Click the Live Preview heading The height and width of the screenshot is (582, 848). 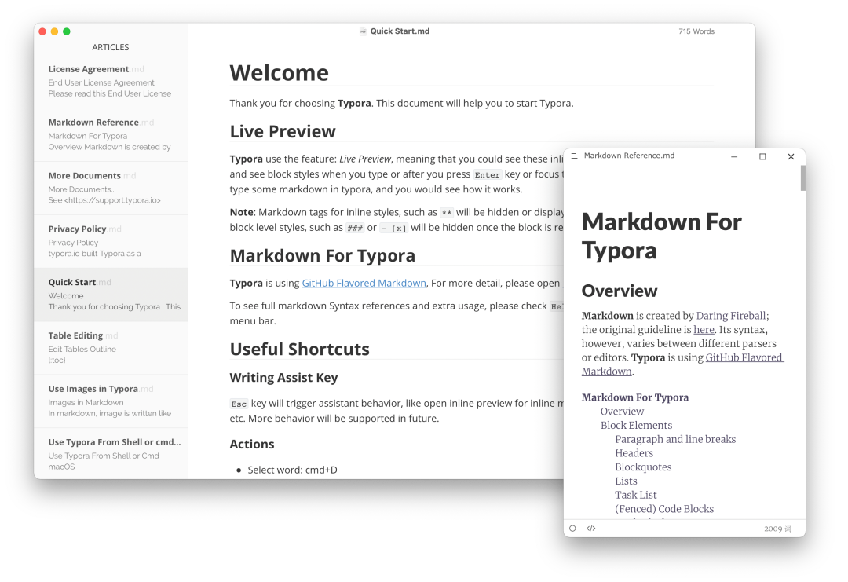(283, 131)
